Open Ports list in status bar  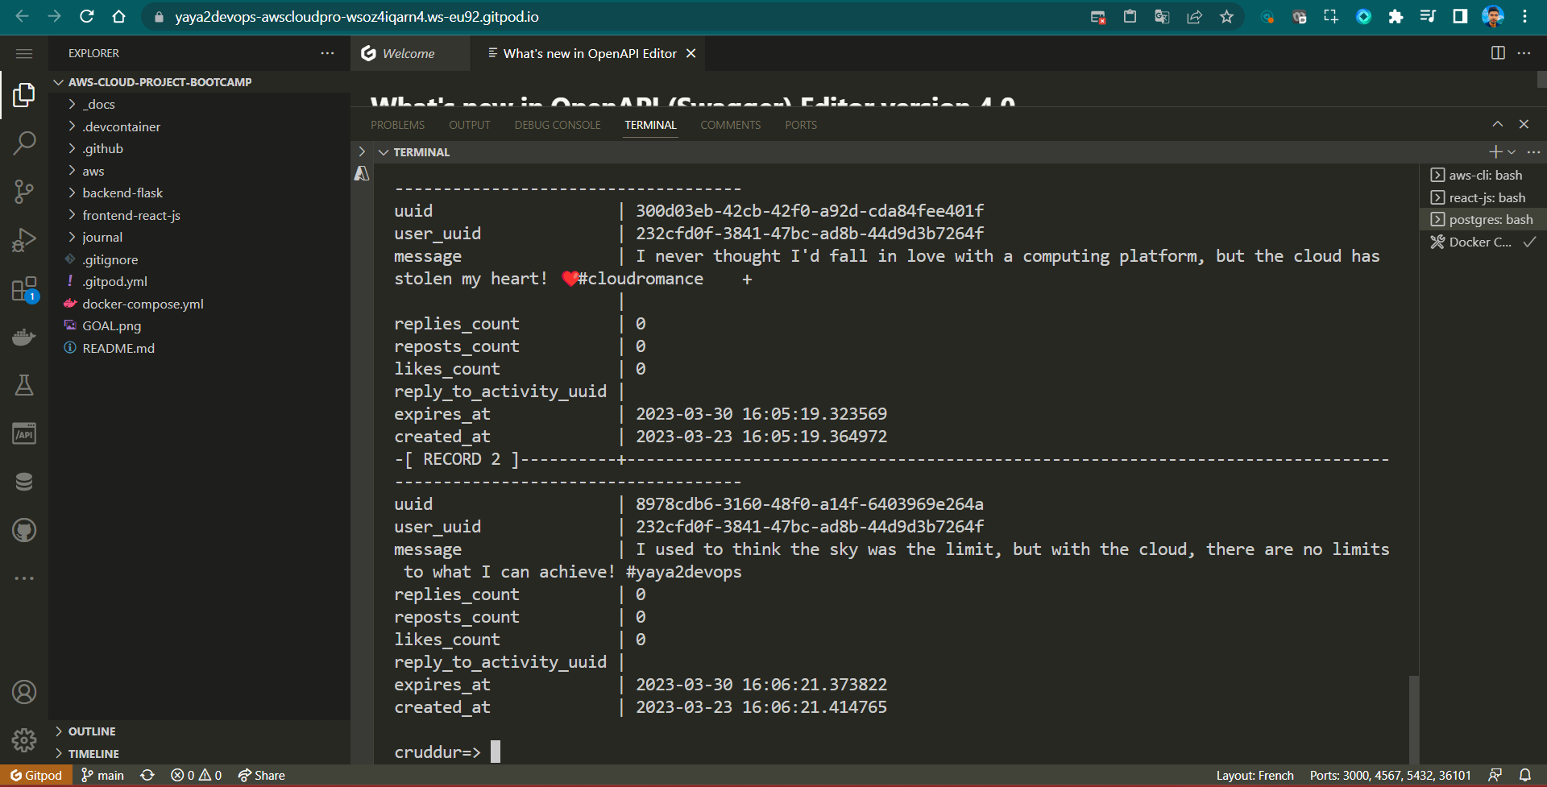[1390, 775]
